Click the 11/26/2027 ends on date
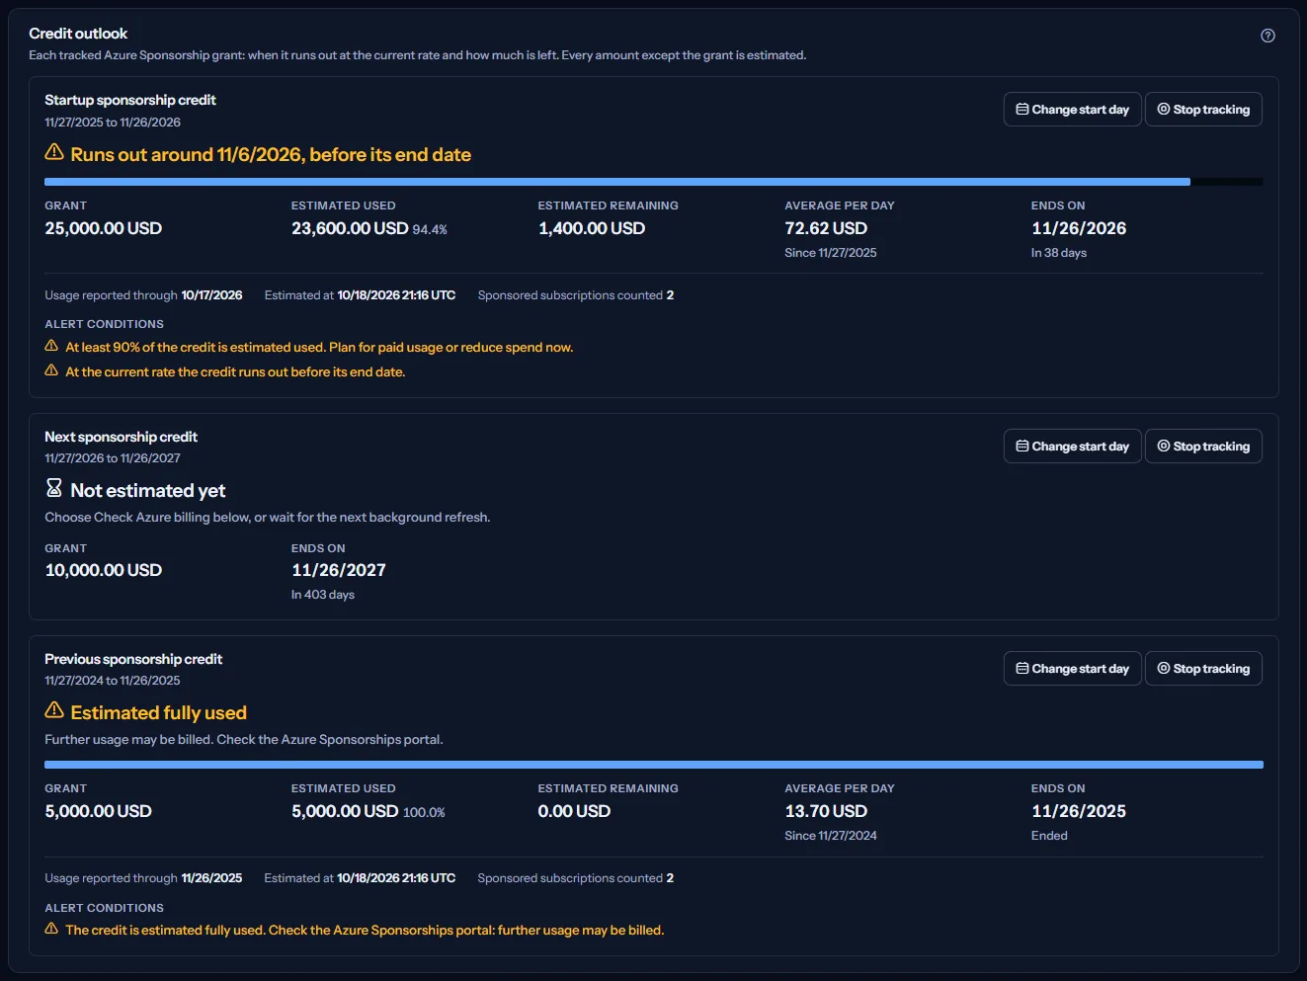 click(339, 570)
